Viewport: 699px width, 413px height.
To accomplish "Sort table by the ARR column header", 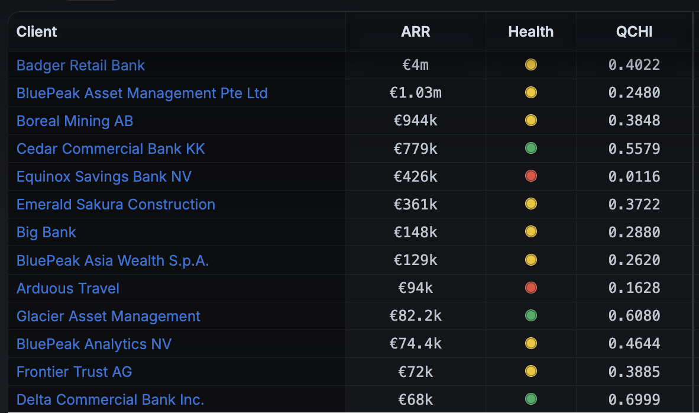I will click(416, 31).
